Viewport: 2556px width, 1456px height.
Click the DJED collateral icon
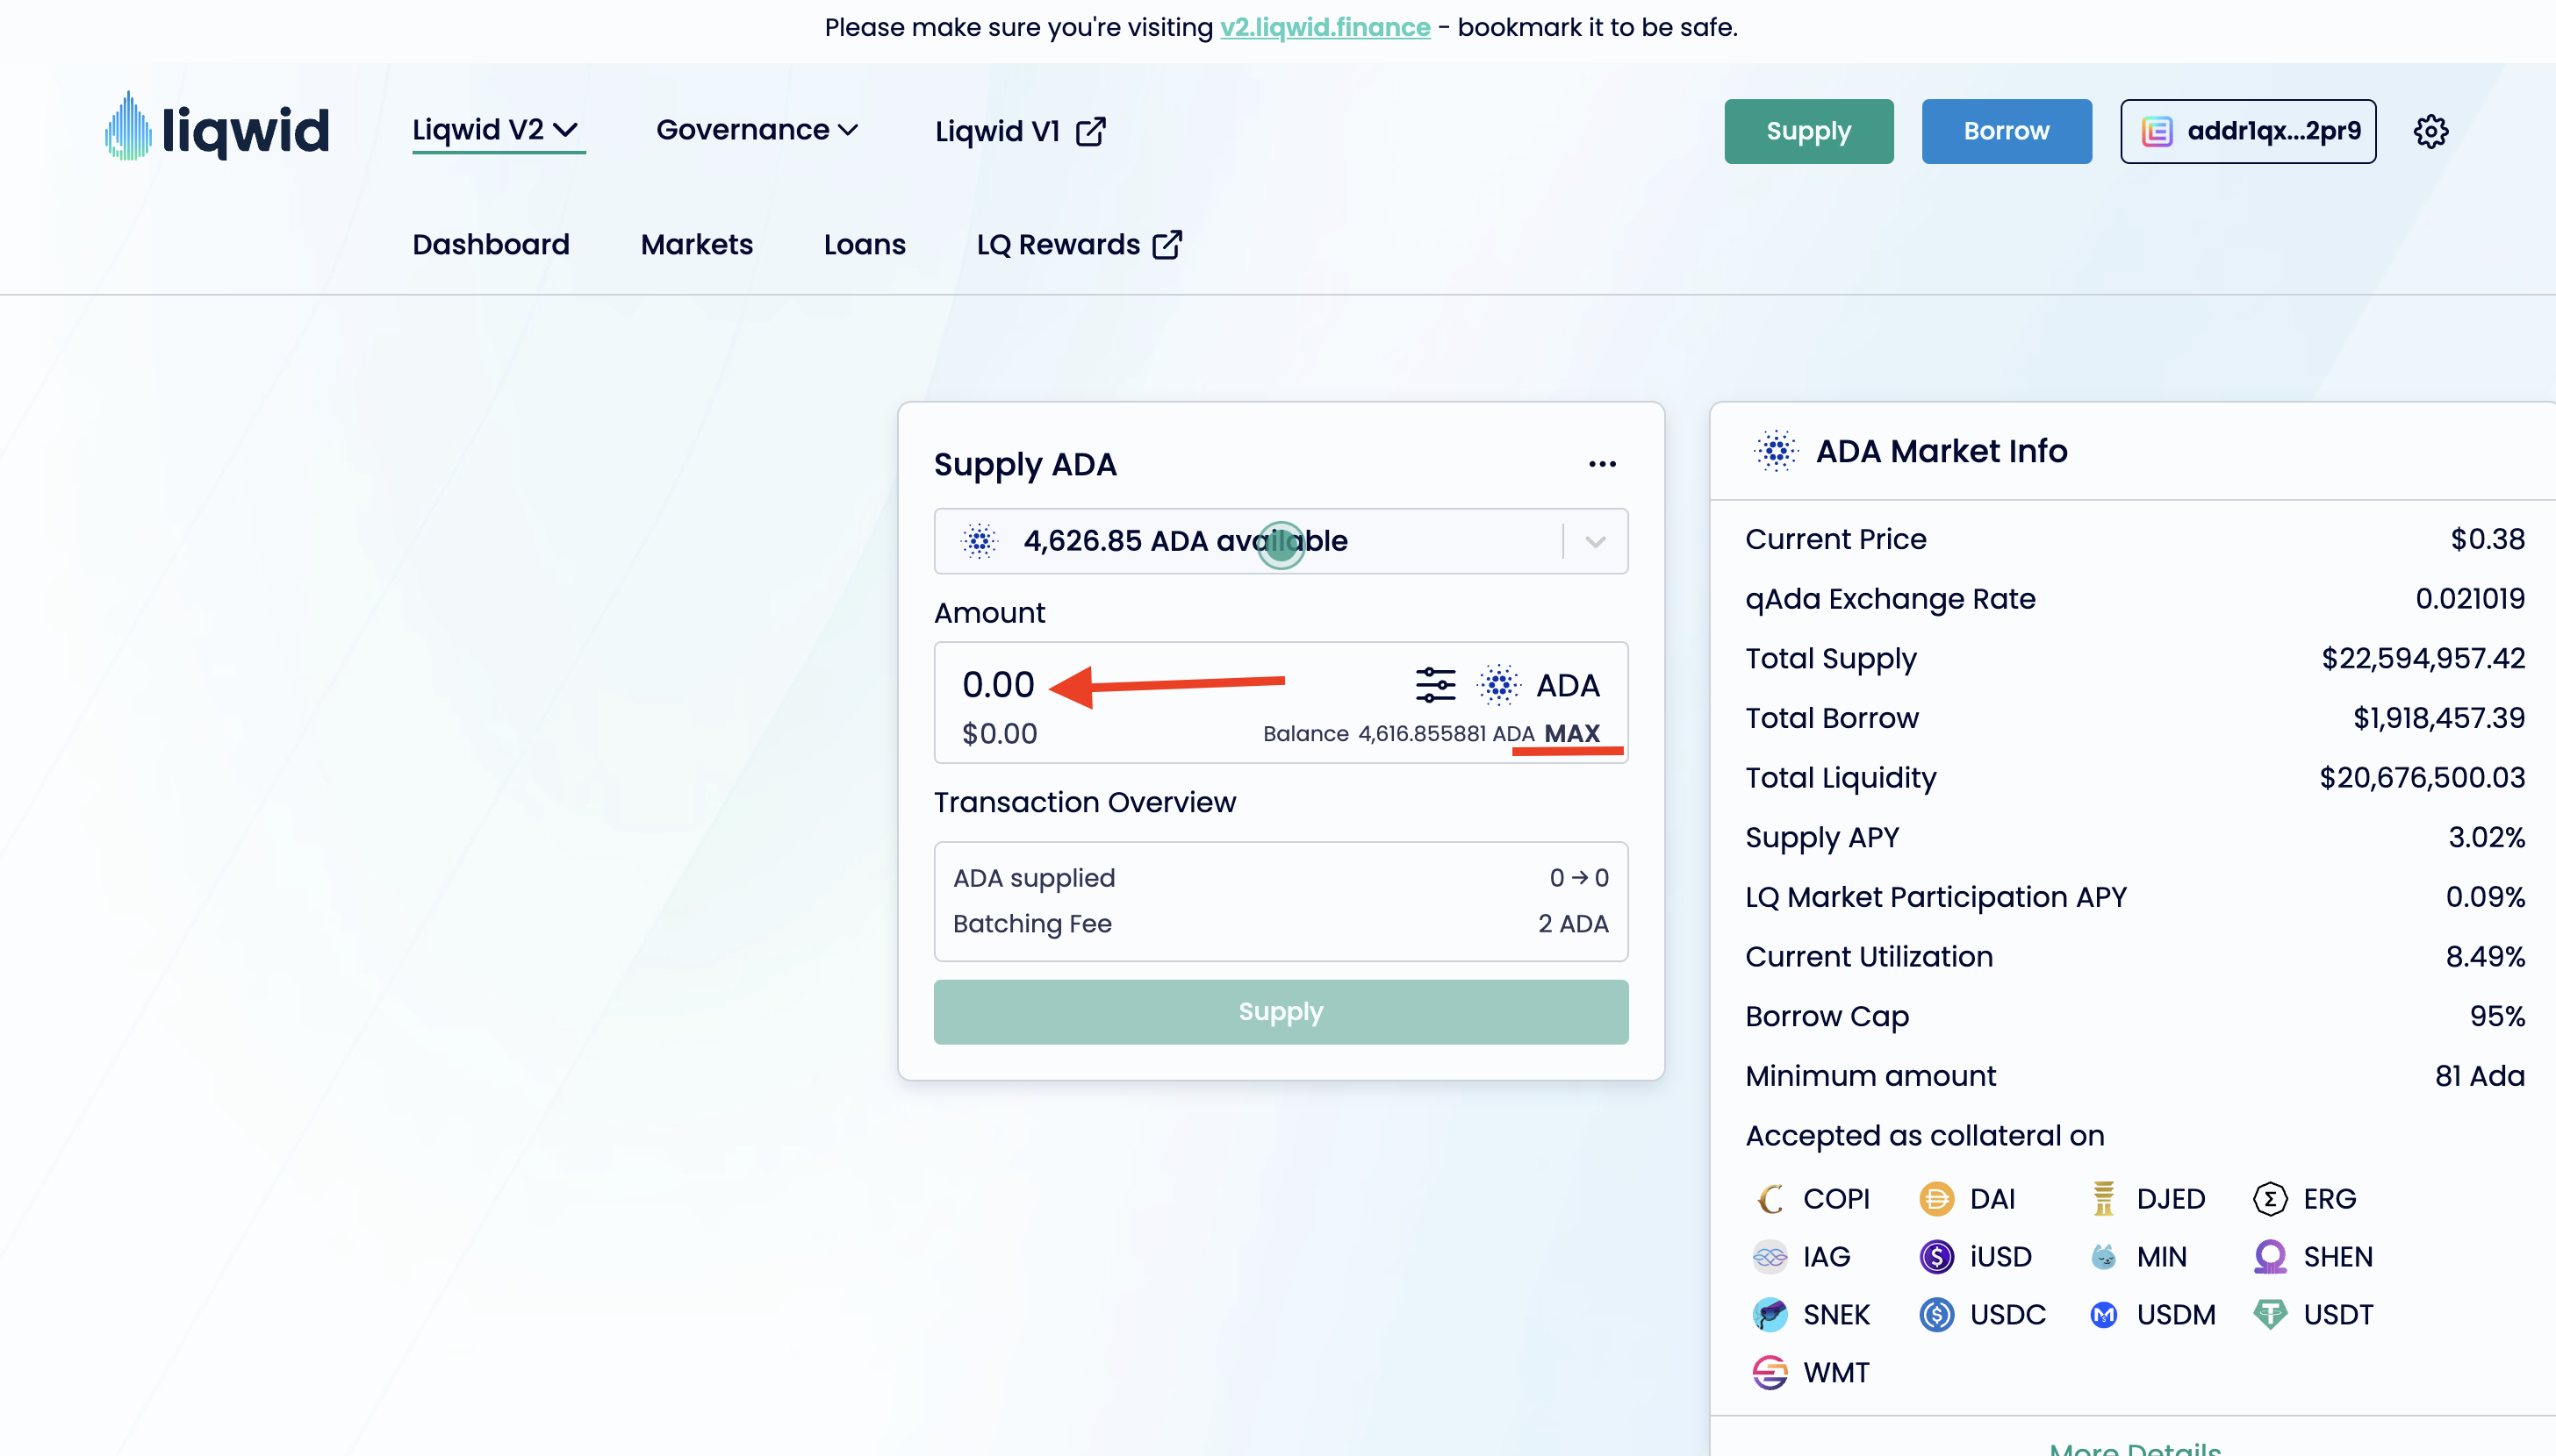2103,1198
